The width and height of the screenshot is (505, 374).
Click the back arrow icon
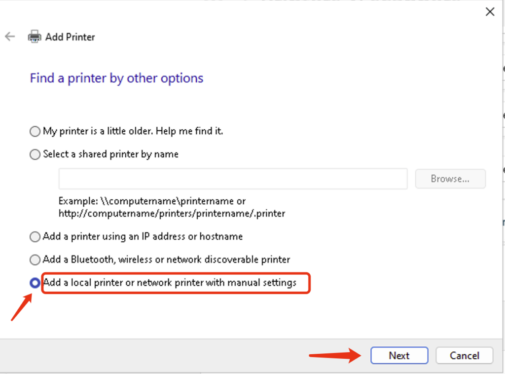[x=10, y=36]
